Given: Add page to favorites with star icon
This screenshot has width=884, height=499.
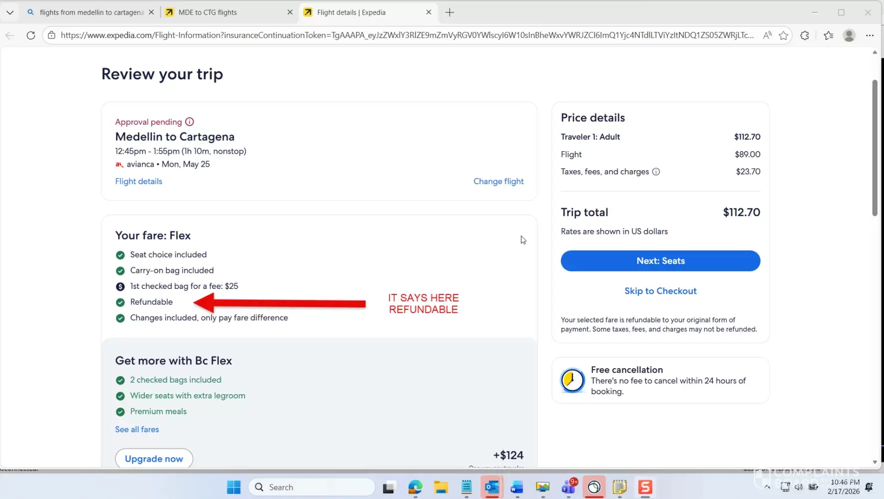Looking at the screenshot, I should click(783, 35).
